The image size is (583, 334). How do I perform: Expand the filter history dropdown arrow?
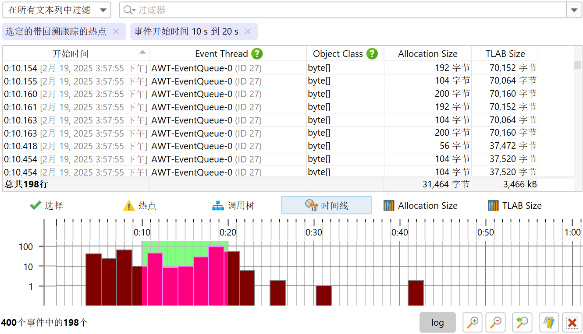574,10
